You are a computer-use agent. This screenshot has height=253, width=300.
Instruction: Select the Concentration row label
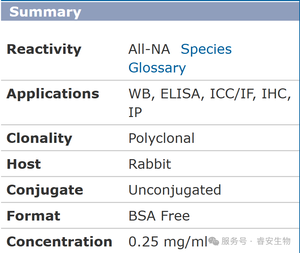tap(59, 242)
